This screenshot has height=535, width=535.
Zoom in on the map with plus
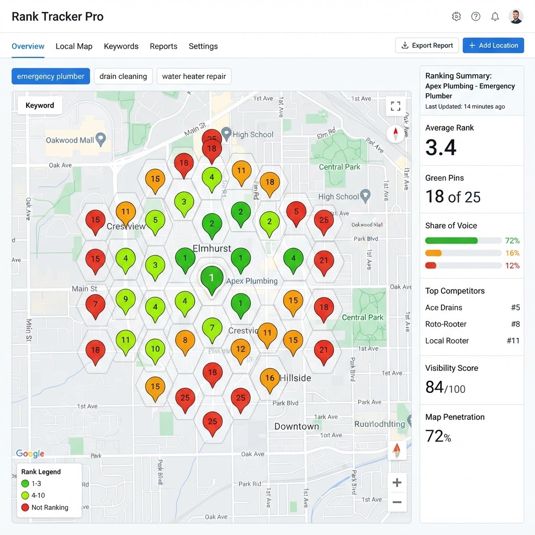coord(397,482)
